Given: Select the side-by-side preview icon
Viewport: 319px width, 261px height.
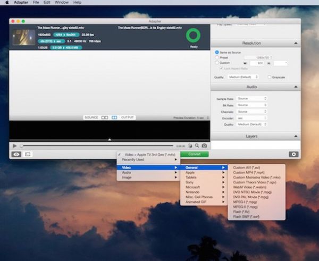Looking at the screenshot, I should (x=105, y=117).
